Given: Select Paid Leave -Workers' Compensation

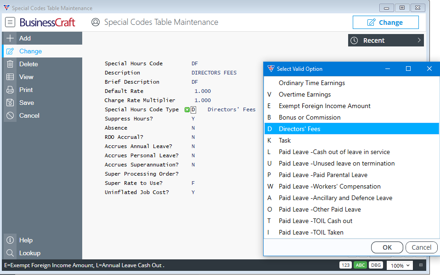Looking at the screenshot, I should click(x=352, y=187).
